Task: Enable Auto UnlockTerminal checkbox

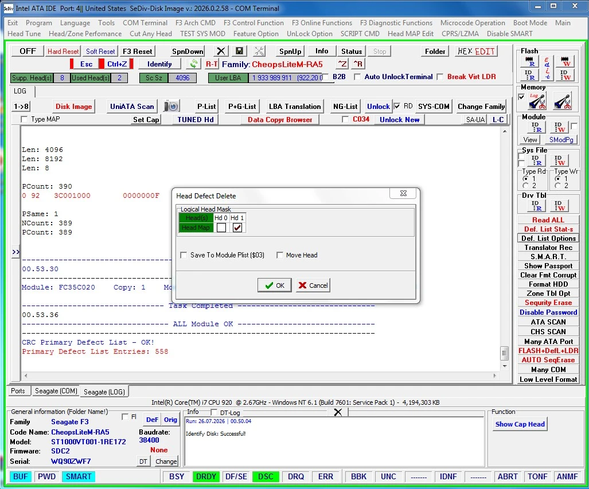Action: [357, 77]
